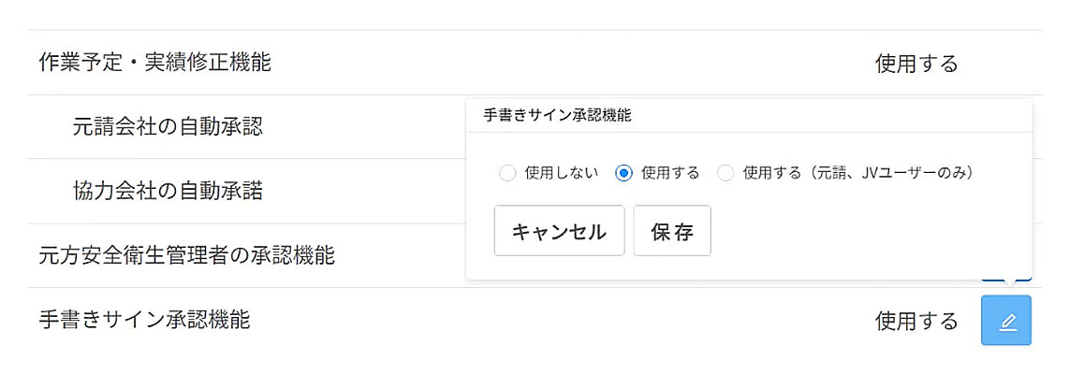Image resolution: width=1070 pixels, height=374 pixels.
Task: Click the 手書きサイン承認機能 row label at bottom
Action: (x=144, y=320)
